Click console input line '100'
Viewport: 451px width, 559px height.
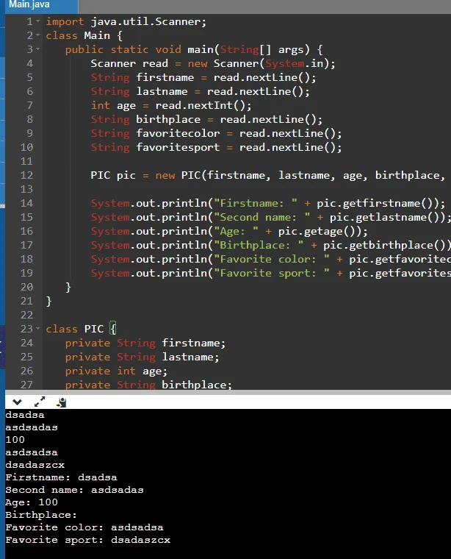(15, 440)
